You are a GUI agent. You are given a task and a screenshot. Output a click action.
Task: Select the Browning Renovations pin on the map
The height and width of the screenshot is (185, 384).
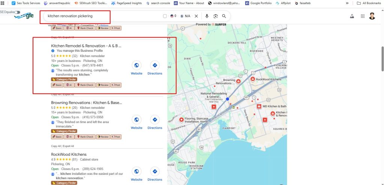pos(238,81)
